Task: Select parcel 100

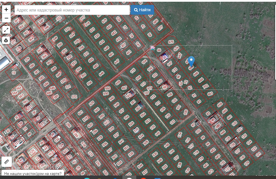Action: 186,112
